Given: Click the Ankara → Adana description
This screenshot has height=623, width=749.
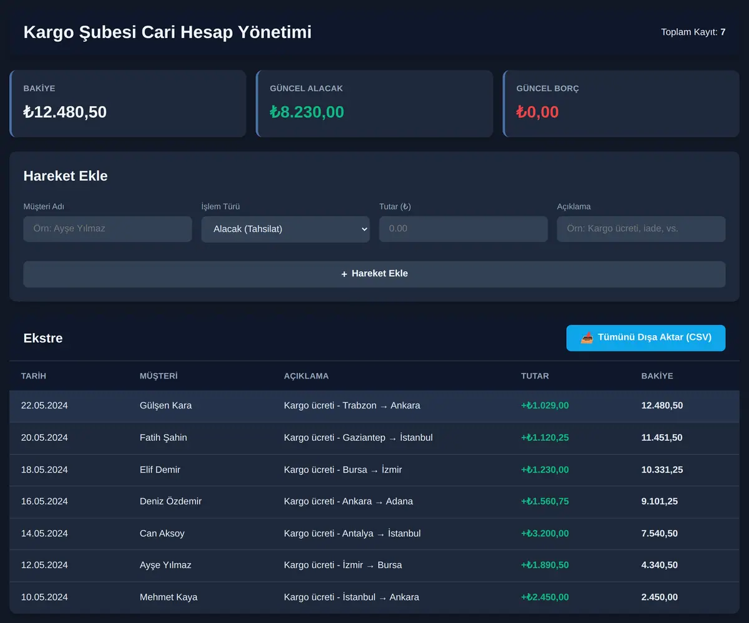Looking at the screenshot, I should pyautogui.click(x=348, y=501).
